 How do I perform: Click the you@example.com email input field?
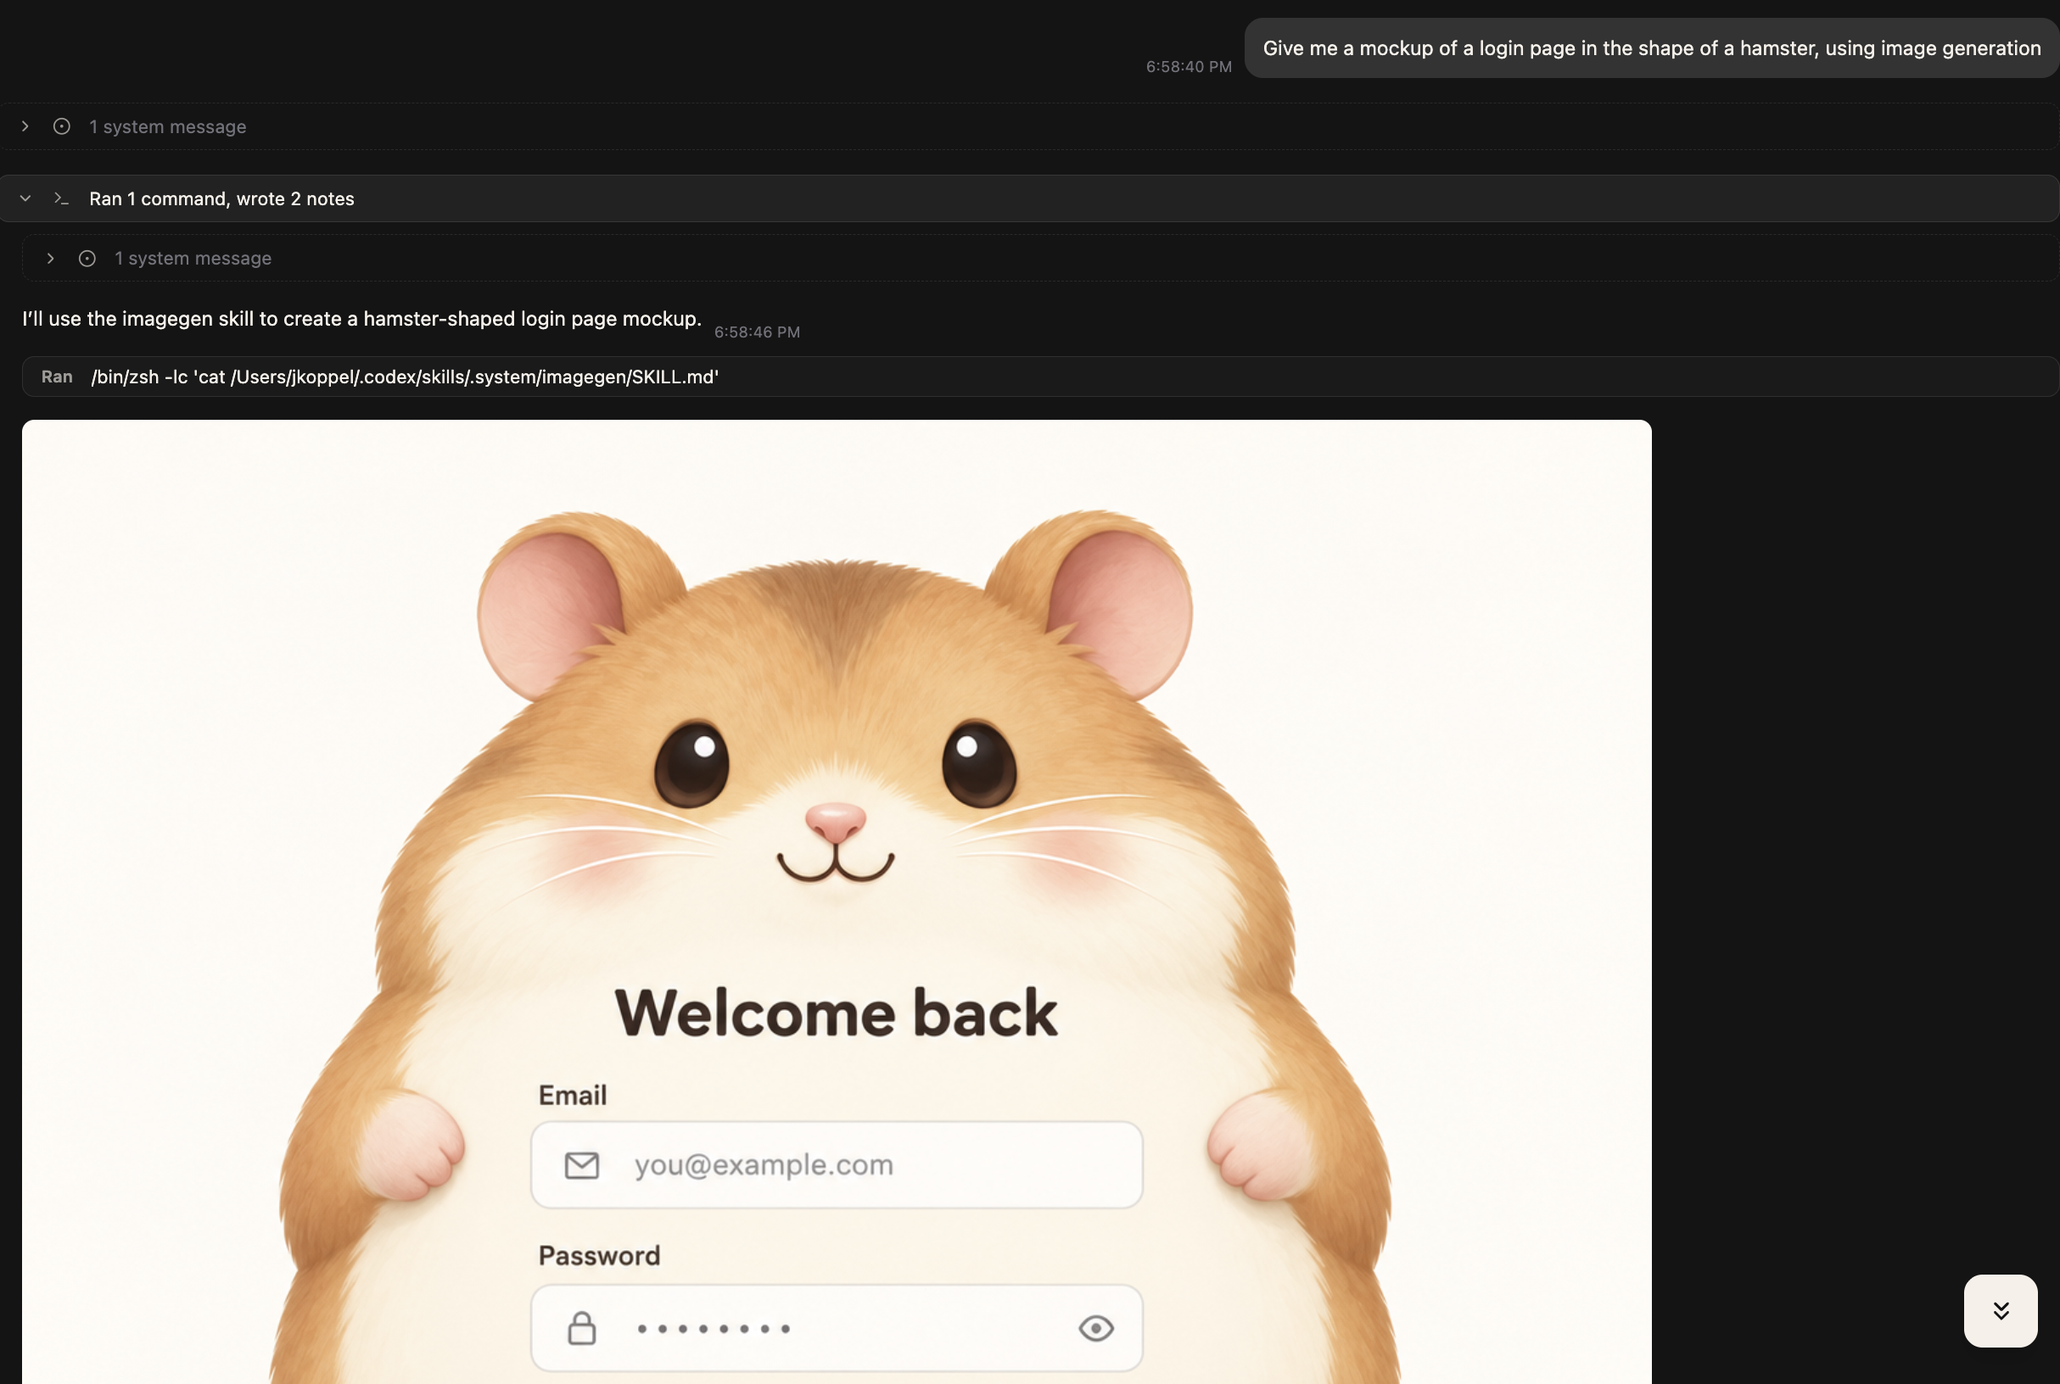[837, 1165]
